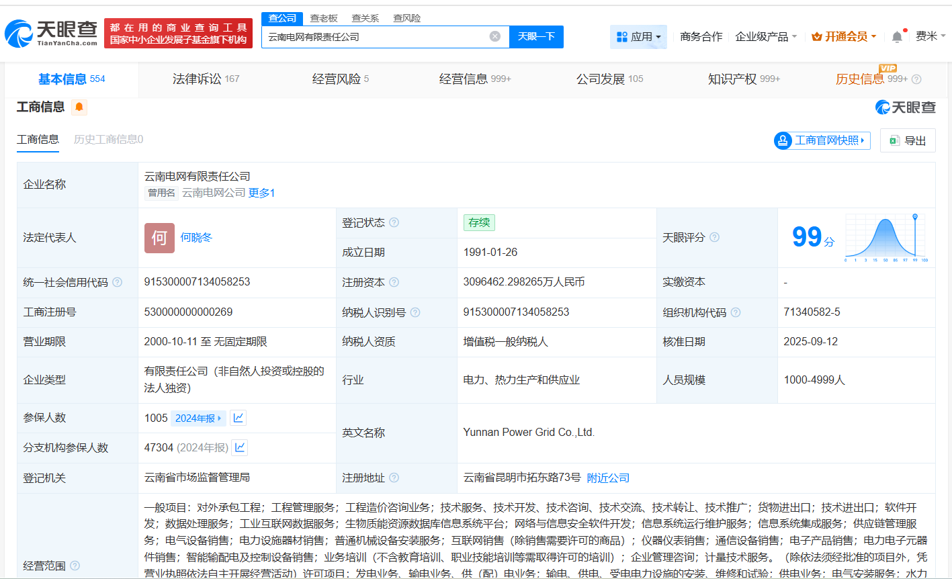Open 工商官网快照 snapshot tool

[821, 140]
